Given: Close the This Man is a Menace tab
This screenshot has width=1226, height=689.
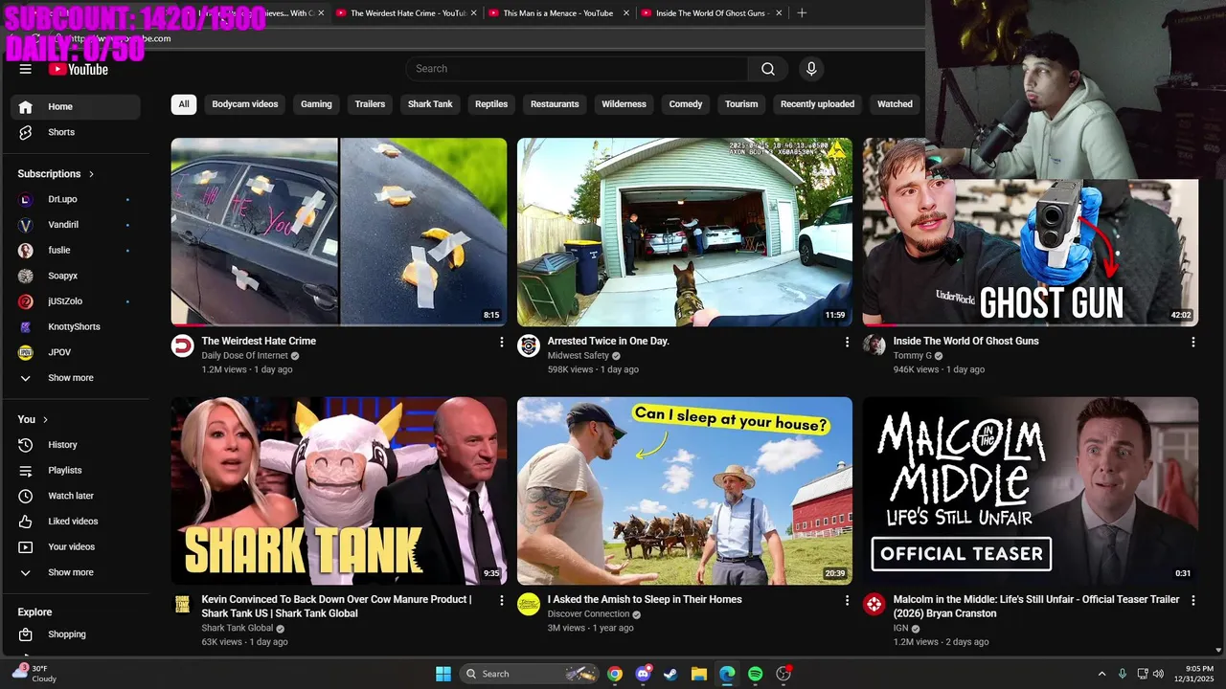Looking at the screenshot, I should (x=625, y=13).
